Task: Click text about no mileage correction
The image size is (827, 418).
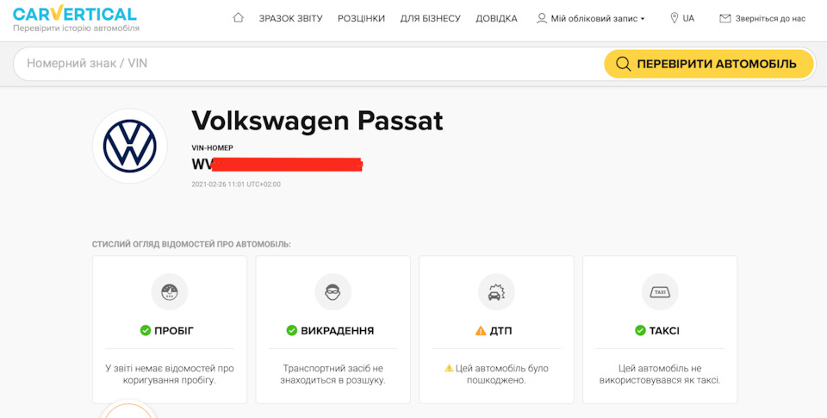Action: pyautogui.click(x=170, y=374)
